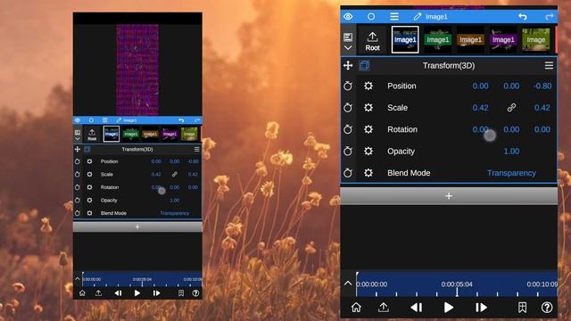
Task: Toggle the Scale link chain icon in the right panel
Action: tap(511, 108)
